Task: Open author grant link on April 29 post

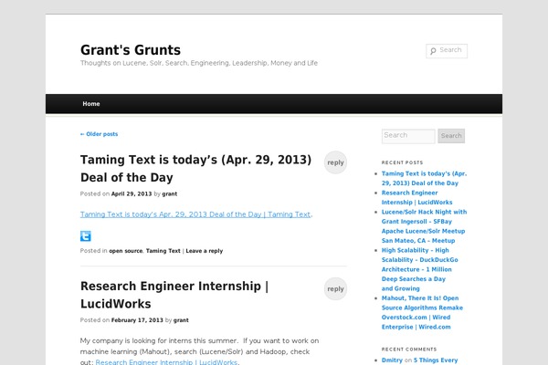Action: click(x=170, y=193)
